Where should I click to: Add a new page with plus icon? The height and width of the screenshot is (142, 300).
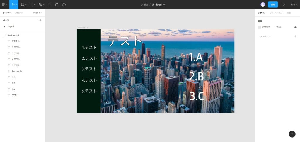(x=40, y=20)
